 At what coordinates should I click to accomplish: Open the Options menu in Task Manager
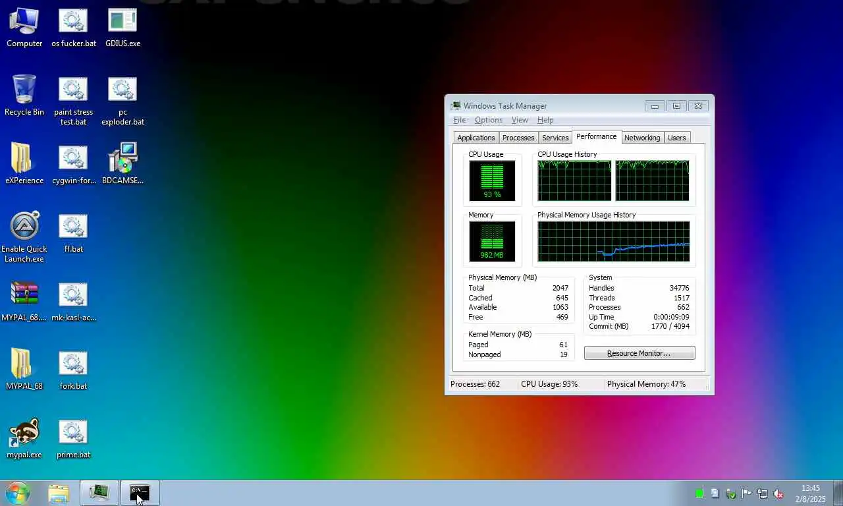(x=489, y=120)
